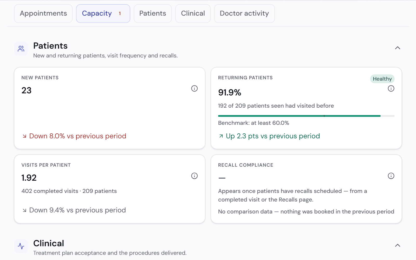
Task: Click the down arrow on New Patients trend
Action: pos(24,136)
